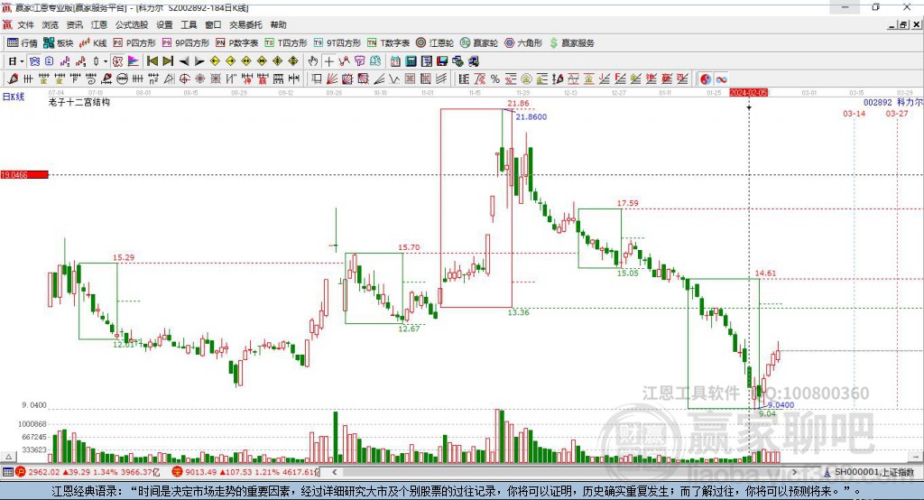
Task: Select the crosshair circle target tool
Action: 184,79
